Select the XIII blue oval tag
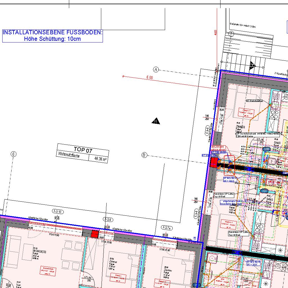This screenshot has width=288, height=288. [x=266, y=149]
